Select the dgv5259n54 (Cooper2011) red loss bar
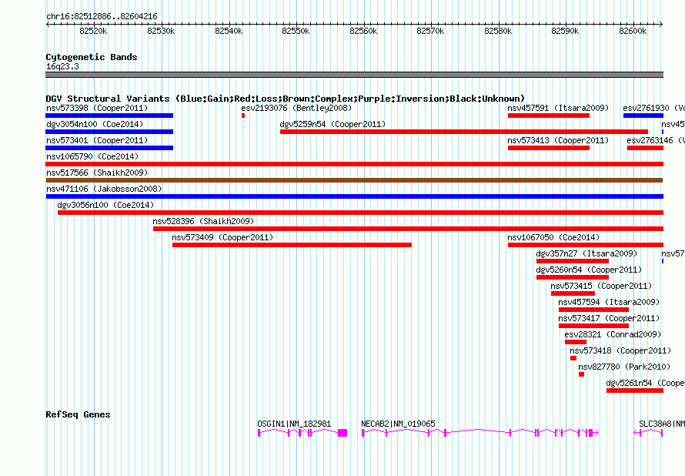The width and height of the screenshot is (685, 476). [463, 132]
